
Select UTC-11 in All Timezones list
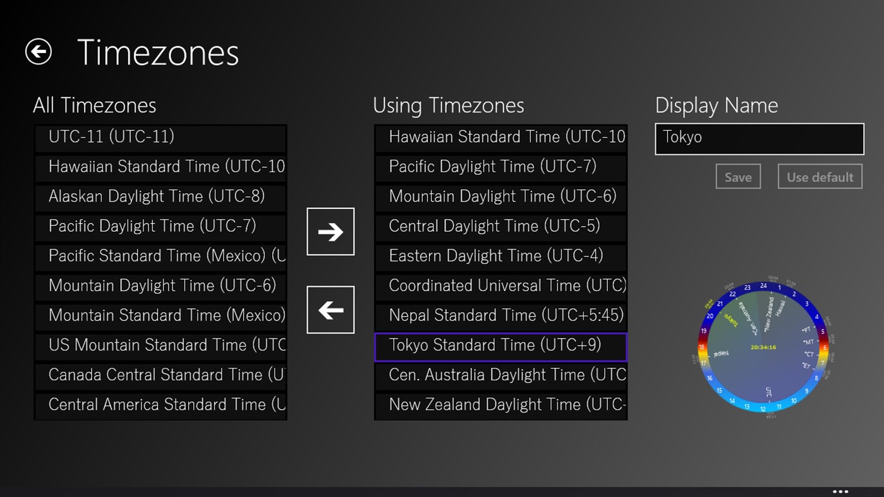pyautogui.click(x=160, y=136)
